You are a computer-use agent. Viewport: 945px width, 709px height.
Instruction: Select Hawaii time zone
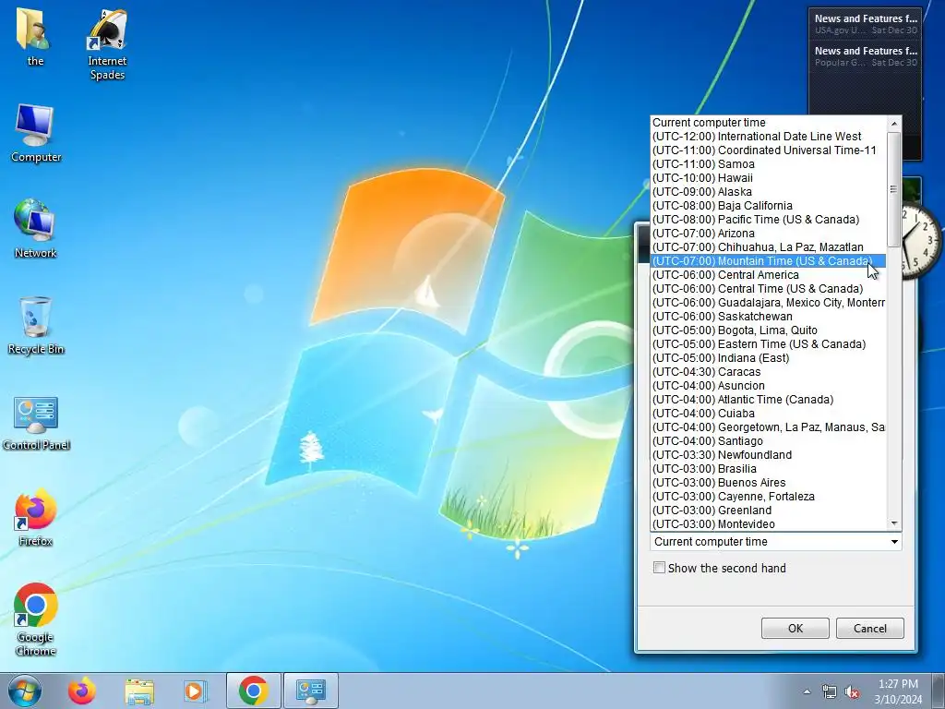(x=769, y=178)
